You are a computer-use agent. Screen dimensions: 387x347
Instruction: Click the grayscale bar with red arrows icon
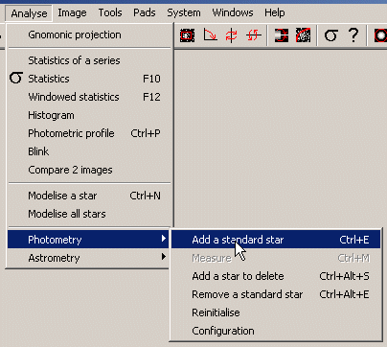282,35
